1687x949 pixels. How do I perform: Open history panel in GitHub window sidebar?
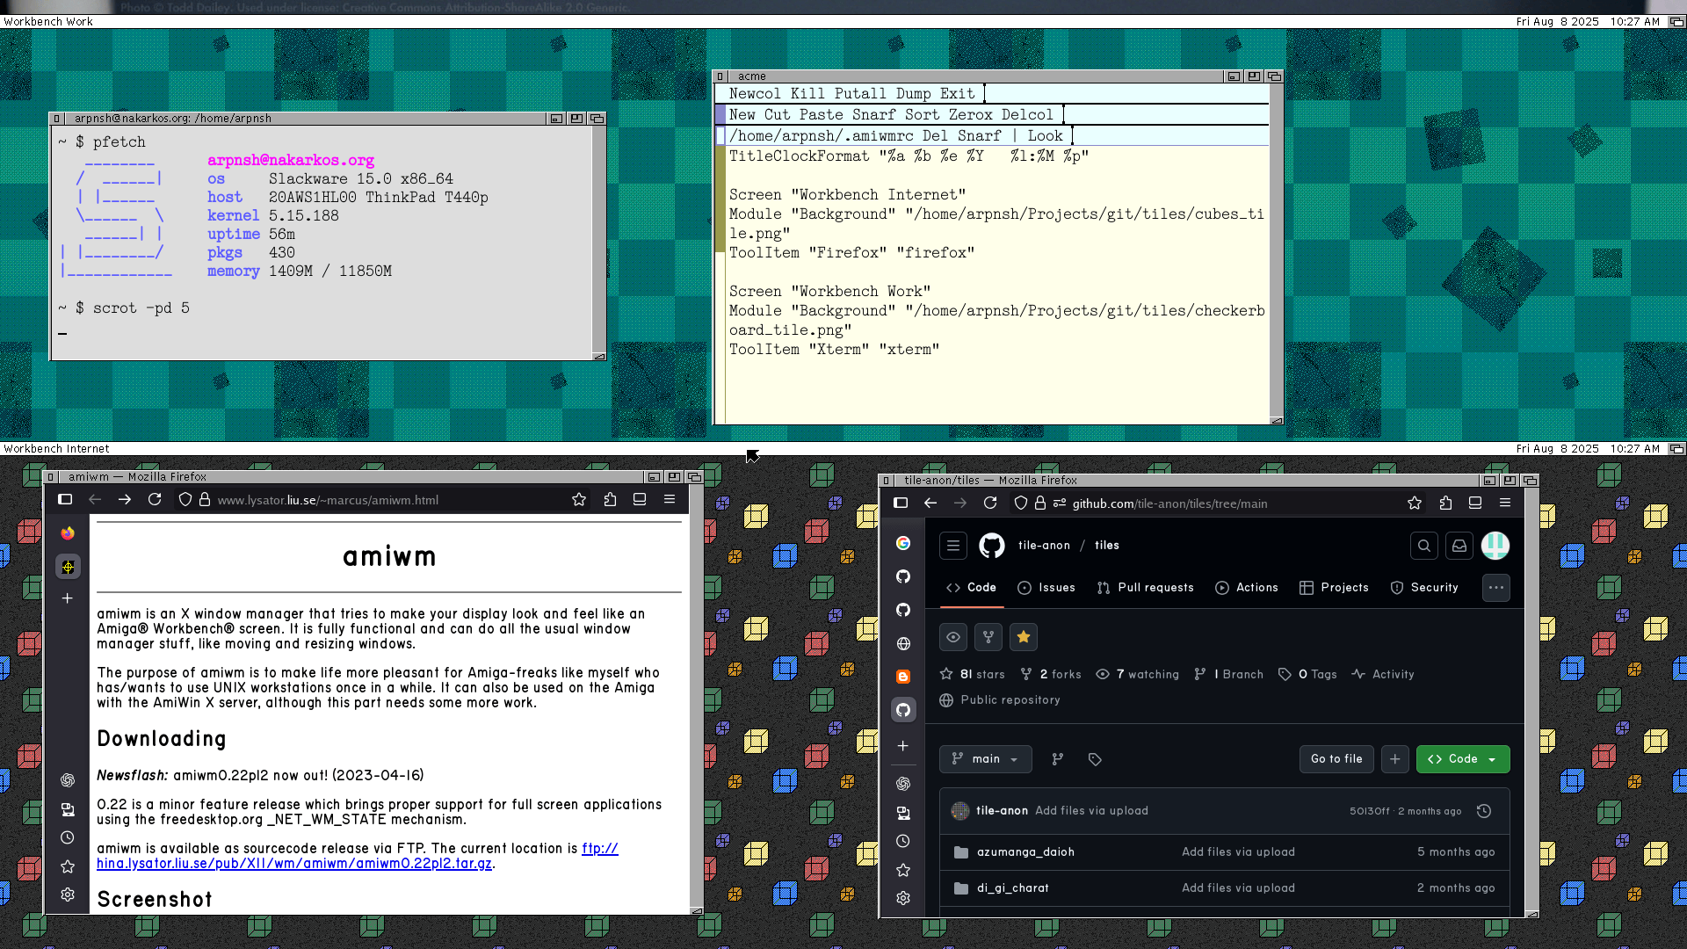point(902,841)
